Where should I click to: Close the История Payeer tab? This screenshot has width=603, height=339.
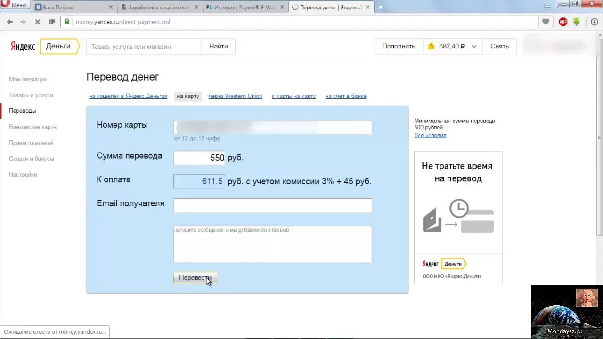click(x=282, y=7)
